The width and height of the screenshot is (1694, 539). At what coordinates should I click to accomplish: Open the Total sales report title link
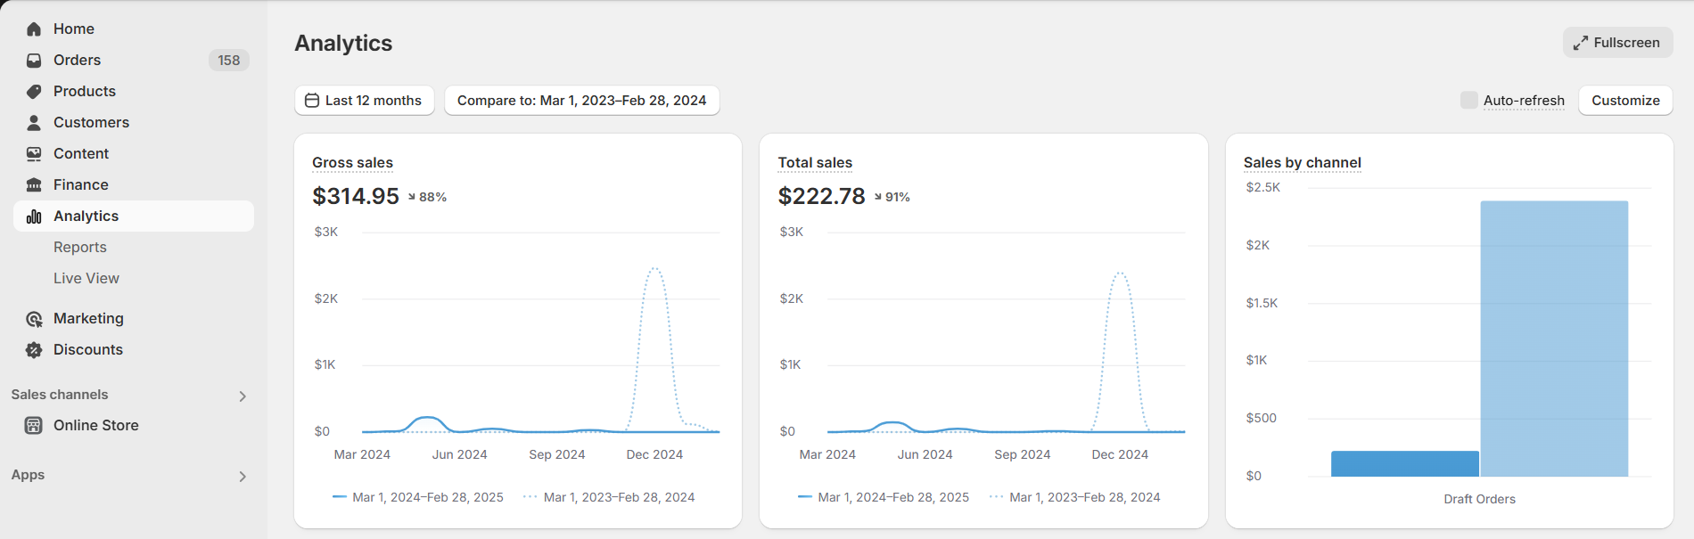pos(815,163)
